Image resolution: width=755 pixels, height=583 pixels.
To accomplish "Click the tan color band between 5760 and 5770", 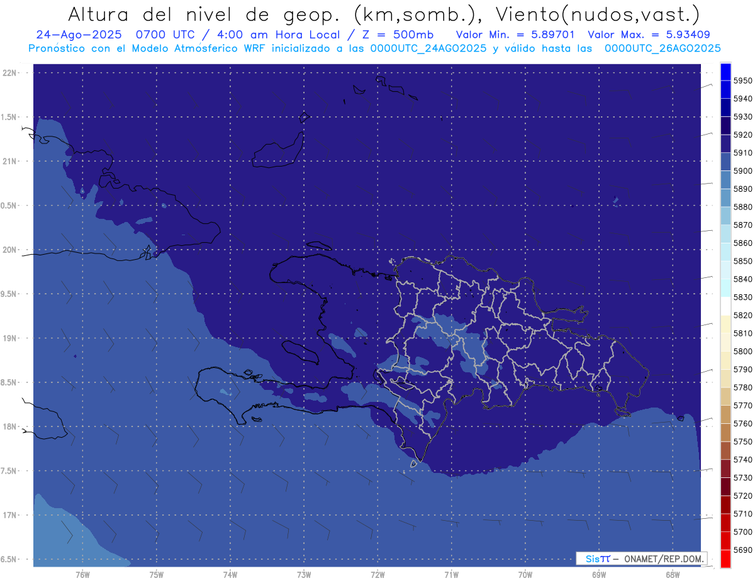I will [x=725, y=414].
